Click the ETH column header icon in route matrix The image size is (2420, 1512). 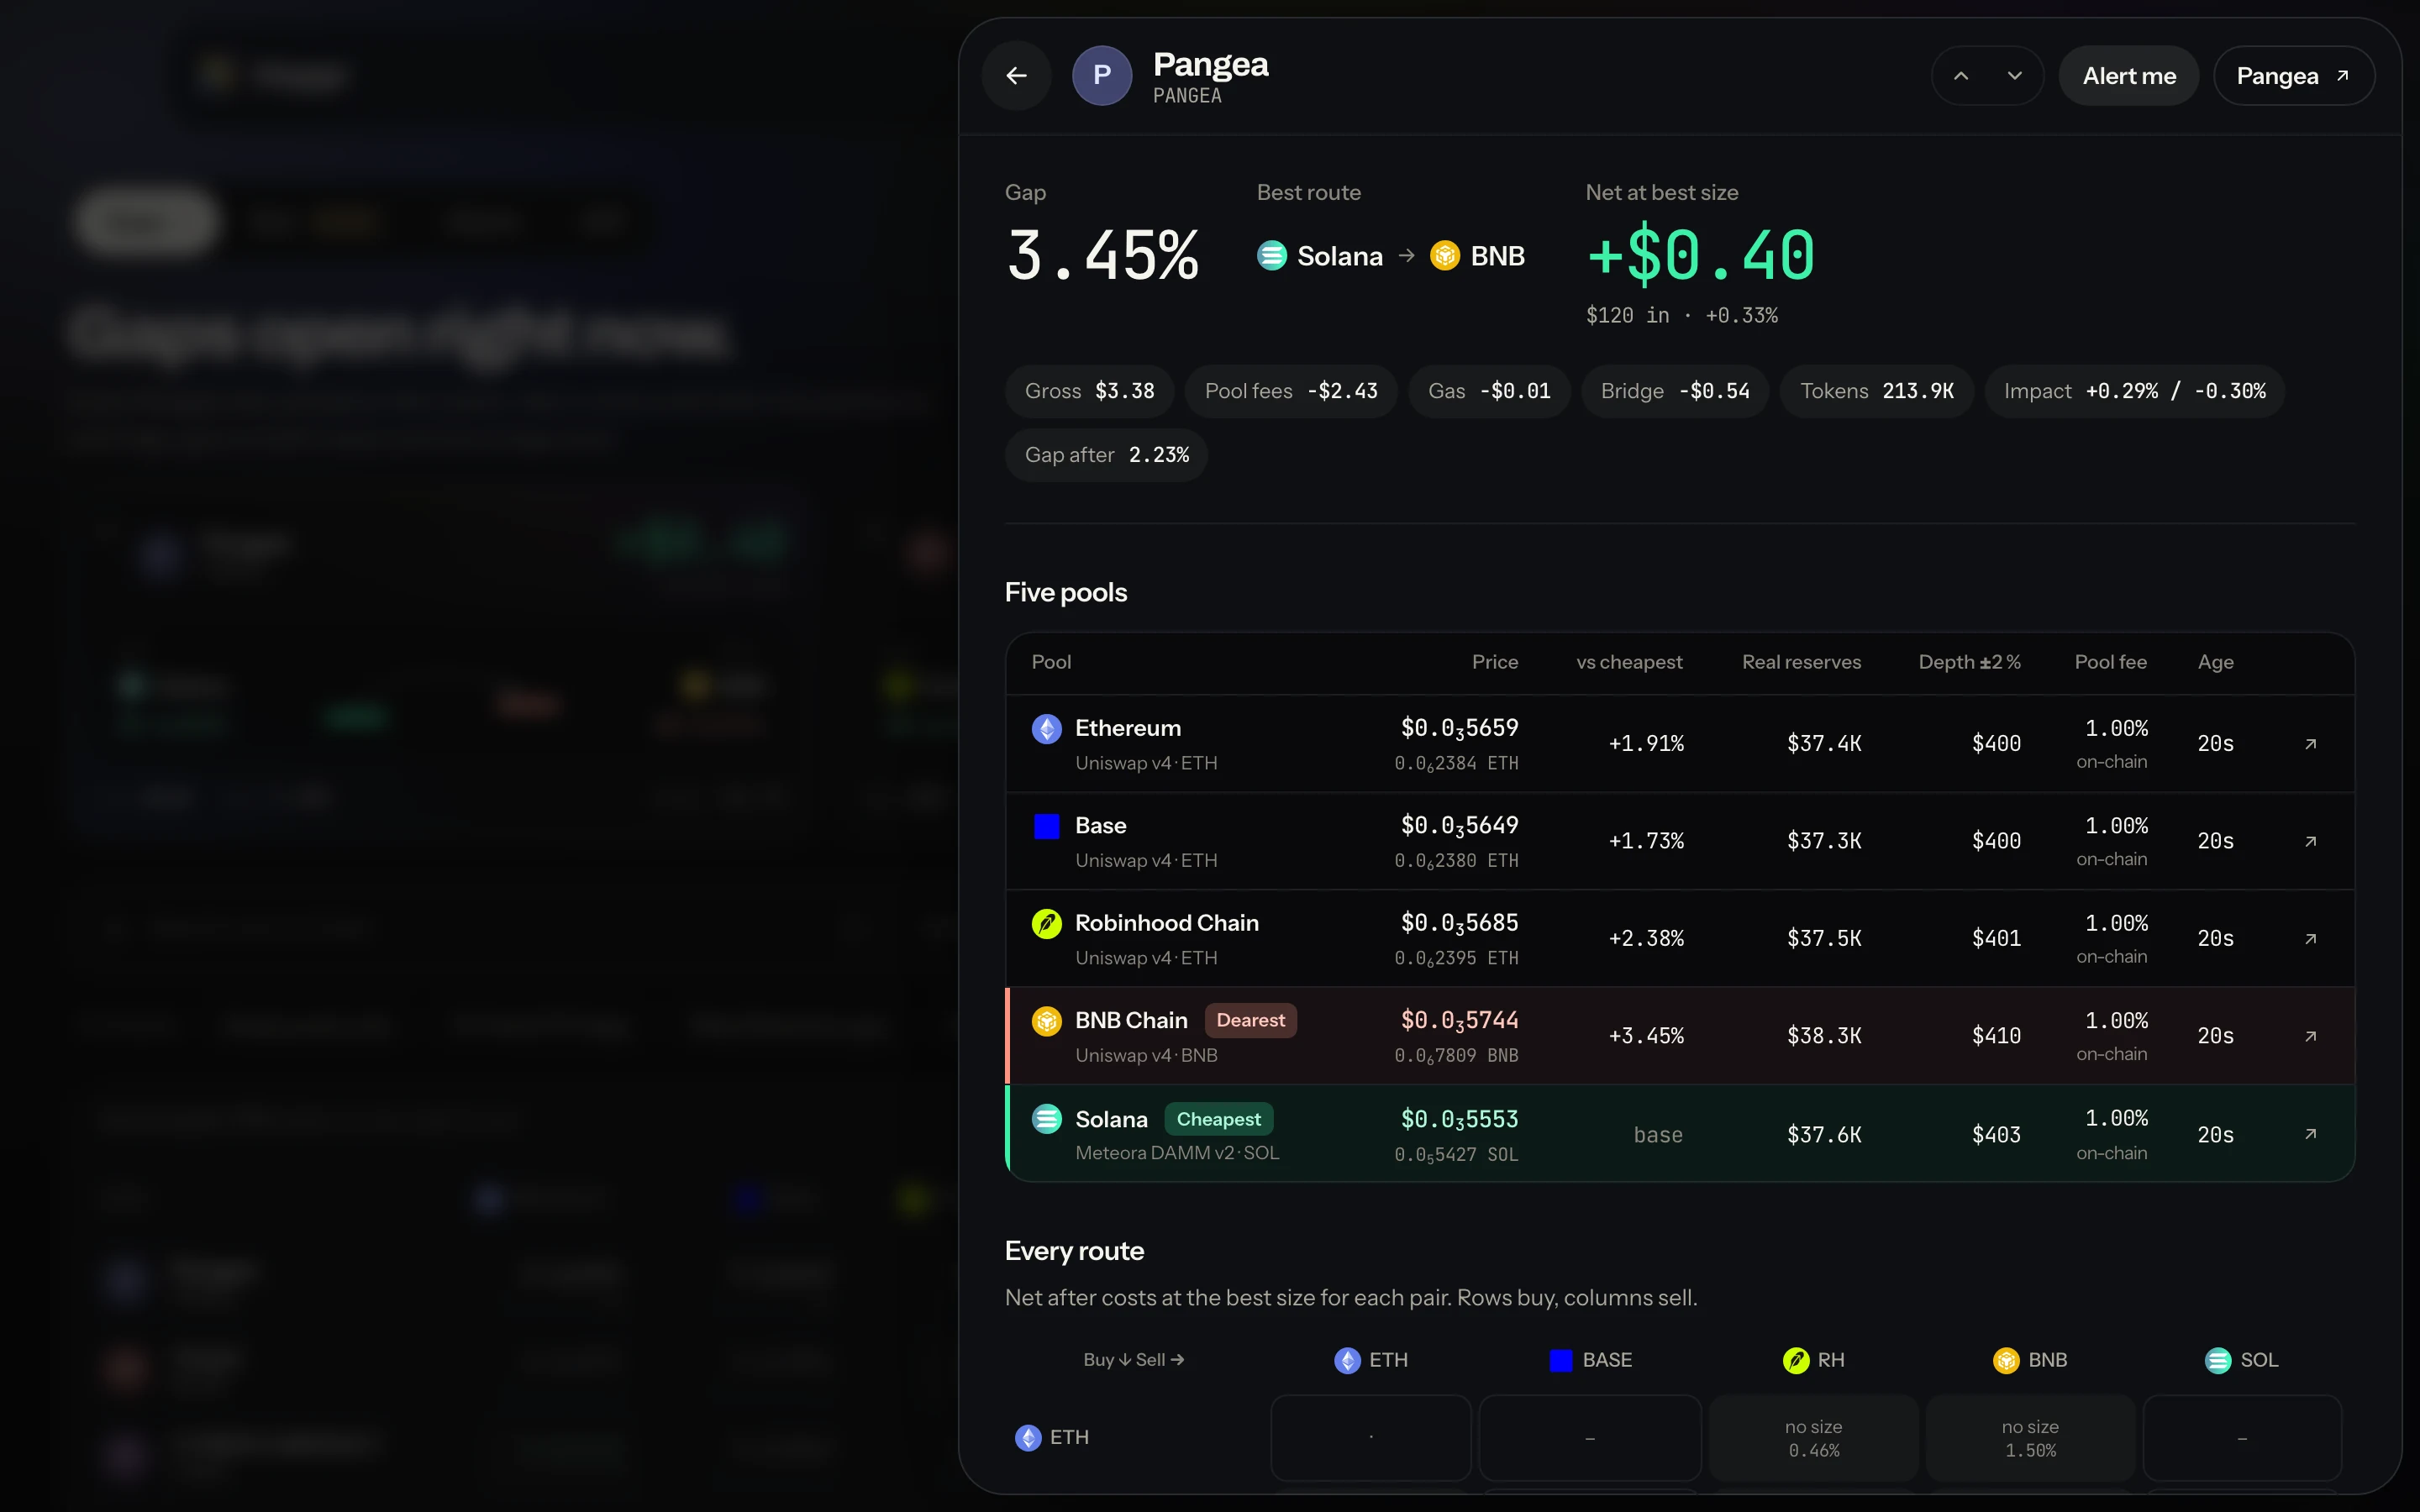point(1347,1361)
